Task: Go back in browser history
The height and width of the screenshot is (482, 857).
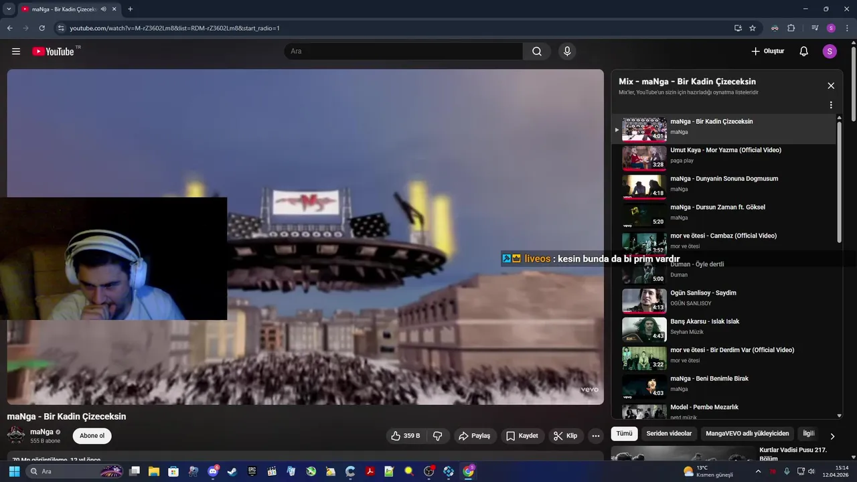Action: tap(10, 28)
